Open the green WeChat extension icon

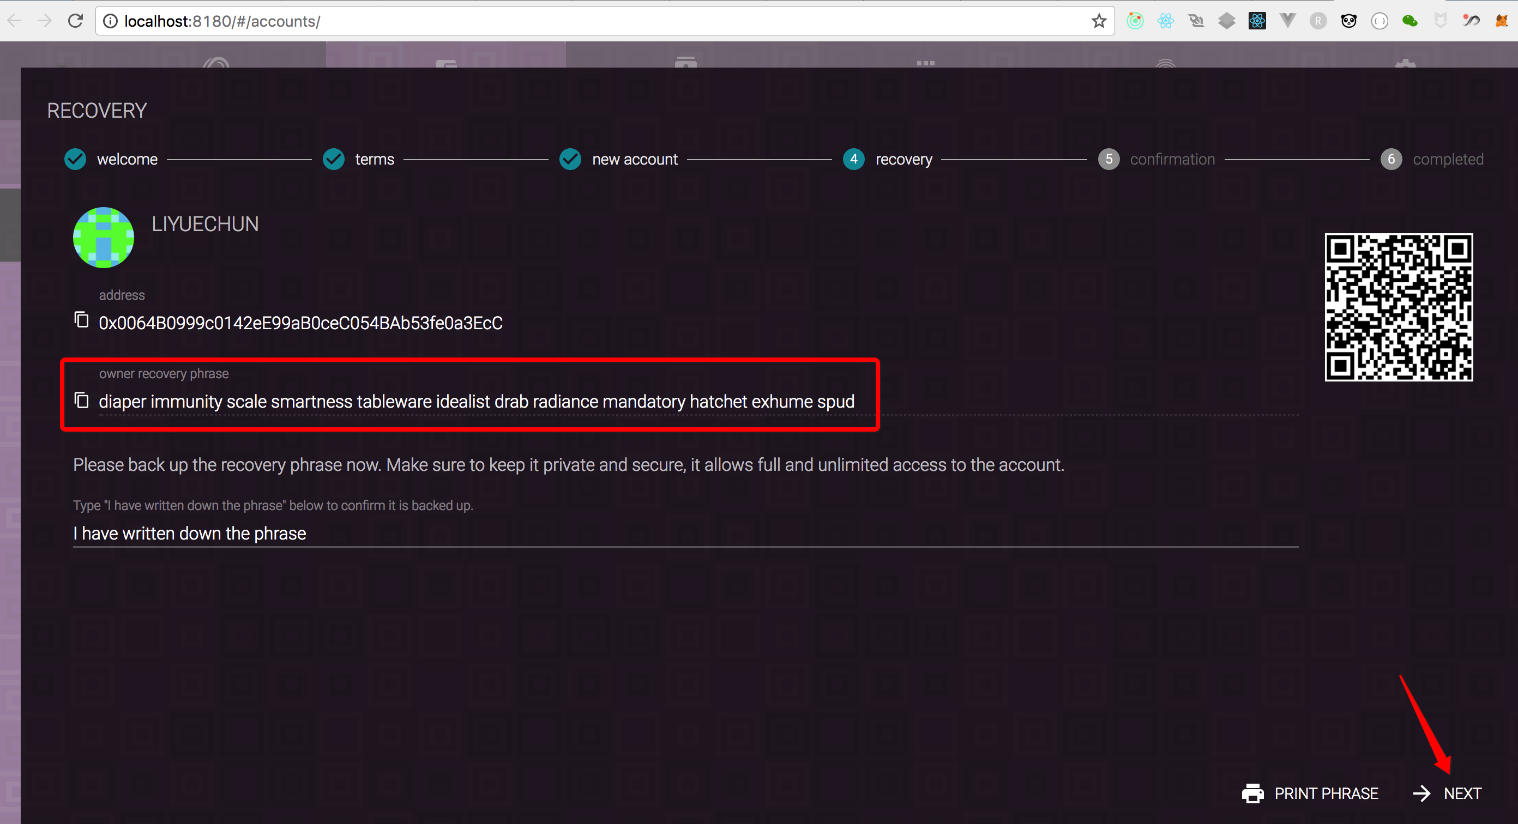pyautogui.click(x=1410, y=21)
